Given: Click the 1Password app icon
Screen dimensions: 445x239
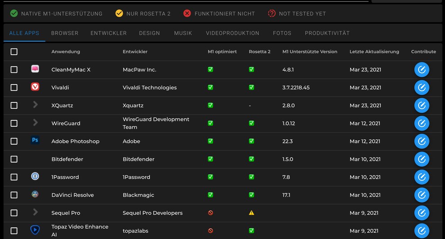Looking at the screenshot, I should pos(35,176).
